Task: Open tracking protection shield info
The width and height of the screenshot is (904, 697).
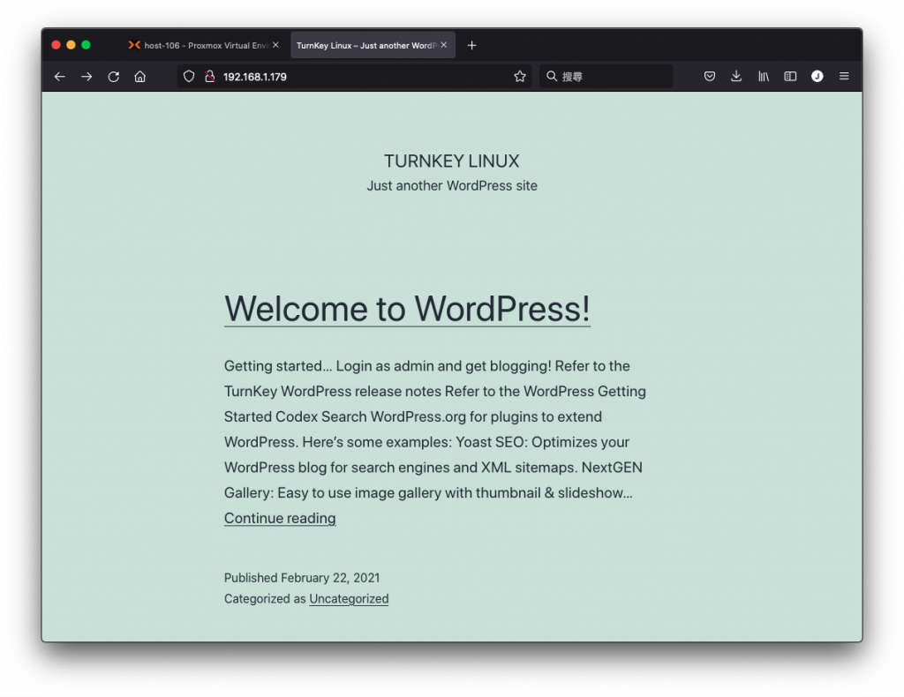Action: click(x=189, y=77)
